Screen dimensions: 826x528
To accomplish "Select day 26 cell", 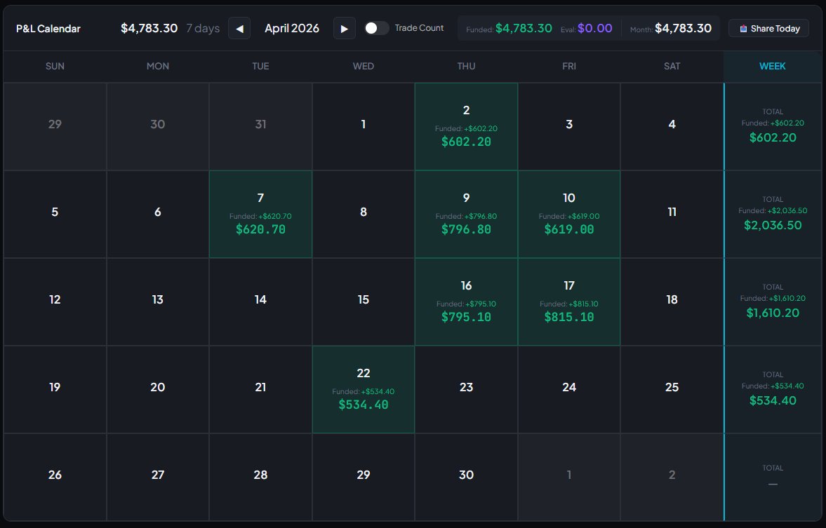I will (x=55, y=477).
